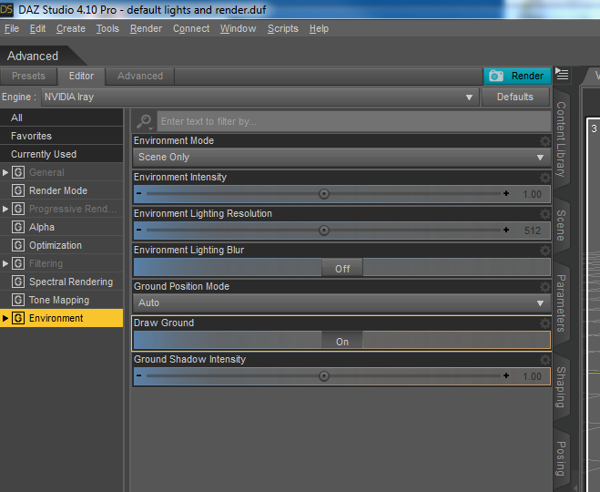Click the G icon beside General
This screenshot has width=600, height=492.
click(x=18, y=172)
